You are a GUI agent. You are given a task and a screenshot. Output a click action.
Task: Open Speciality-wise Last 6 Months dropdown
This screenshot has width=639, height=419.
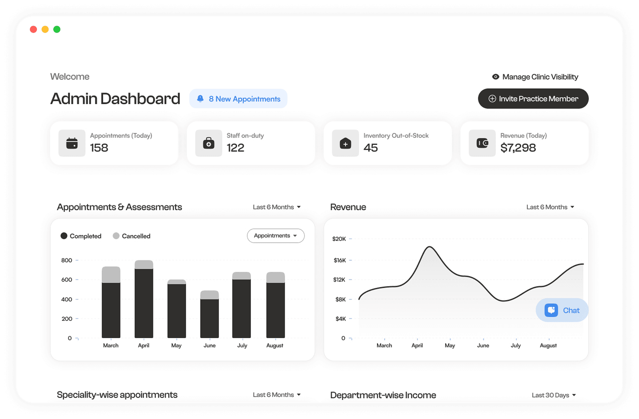277,395
